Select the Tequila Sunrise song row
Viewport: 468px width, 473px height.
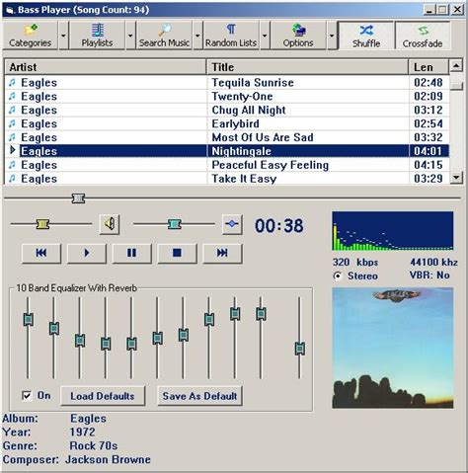227,82
